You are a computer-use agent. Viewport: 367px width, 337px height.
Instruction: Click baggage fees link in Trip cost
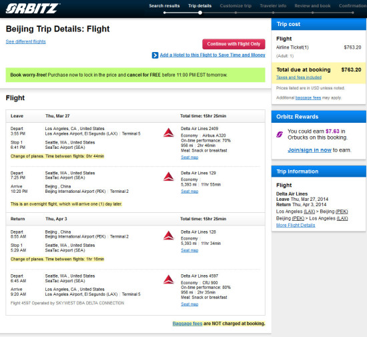[x=308, y=98]
